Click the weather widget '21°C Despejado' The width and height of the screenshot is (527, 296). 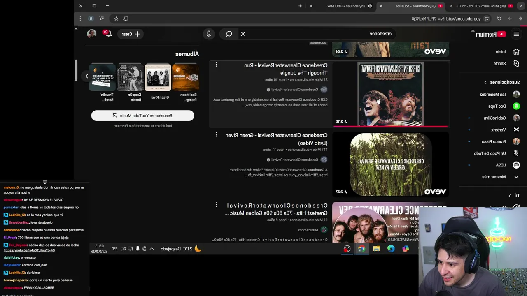(x=181, y=249)
